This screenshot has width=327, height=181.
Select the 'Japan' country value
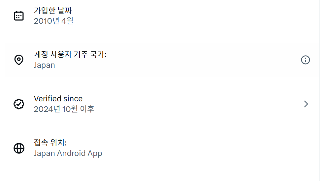pyautogui.click(x=44, y=65)
